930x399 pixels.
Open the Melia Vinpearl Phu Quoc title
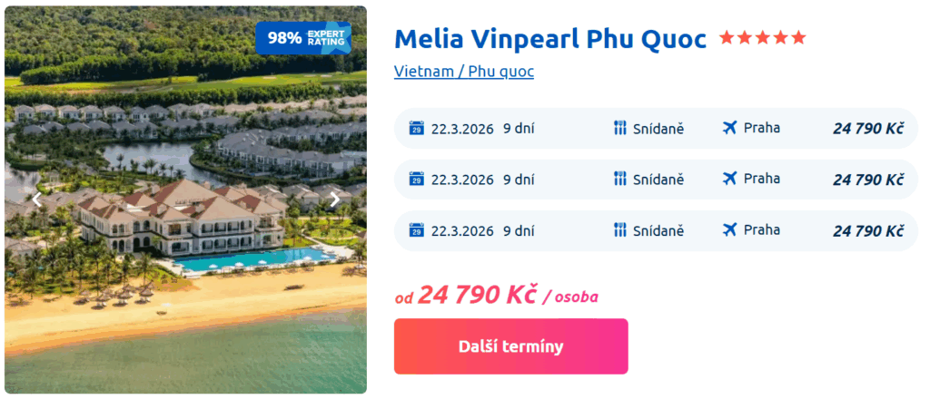coord(549,39)
